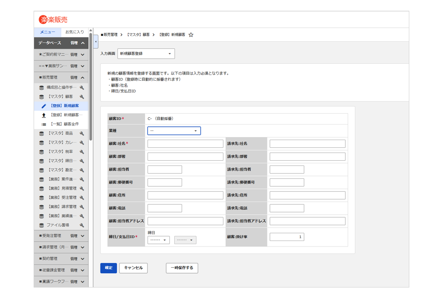Image resolution: width=430 pixels, height=297 pixels.
Task: Collapse the sidebar with the left arrow handle
Action: [x=96, y=42]
